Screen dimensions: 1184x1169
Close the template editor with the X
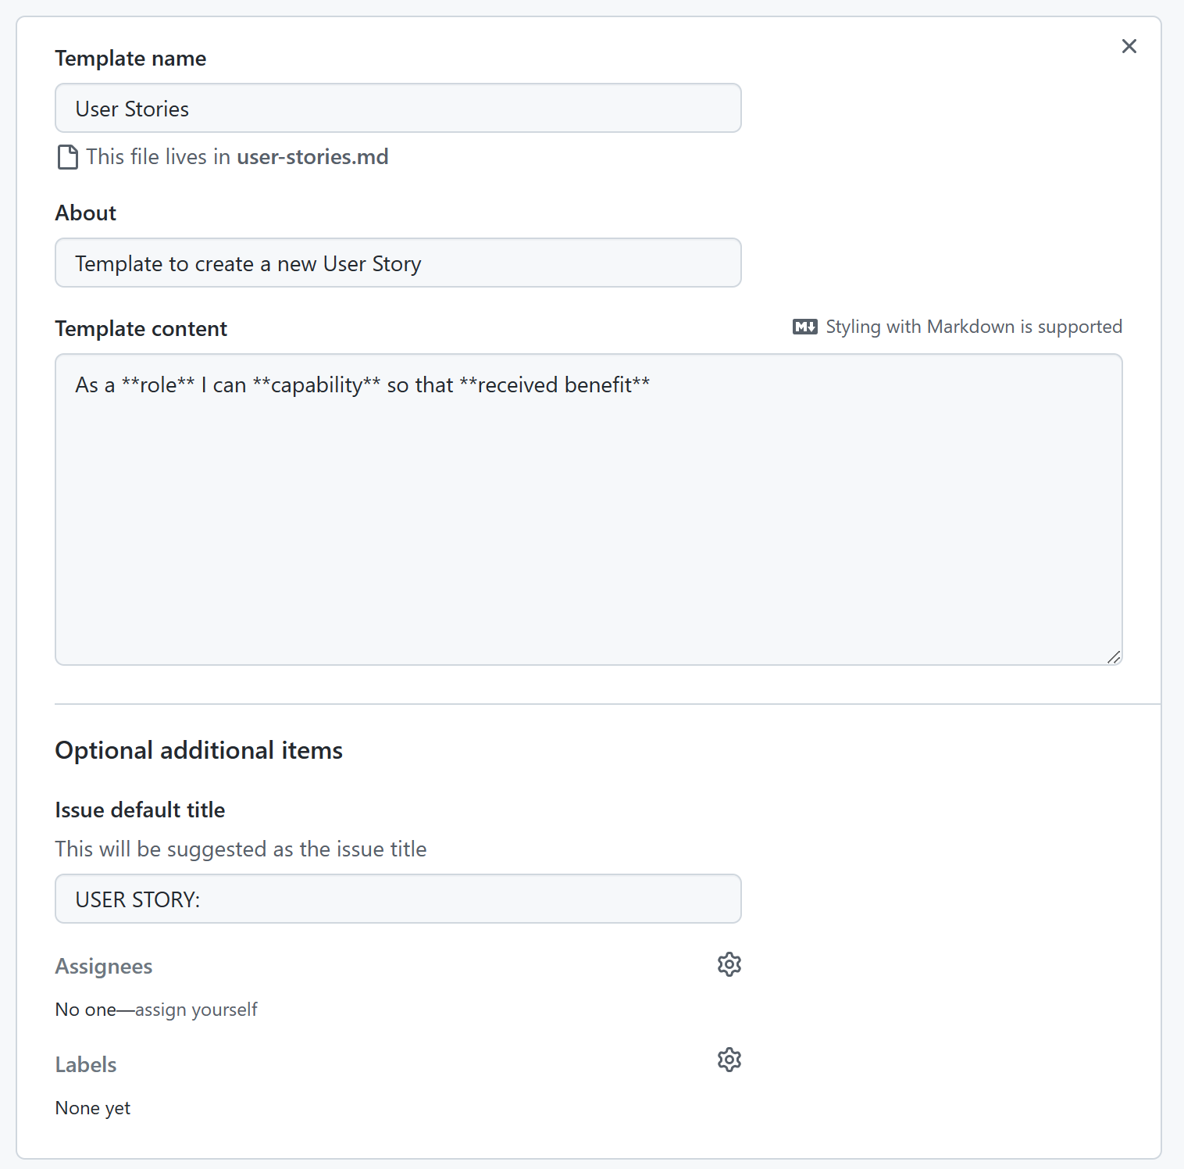tap(1129, 46)
